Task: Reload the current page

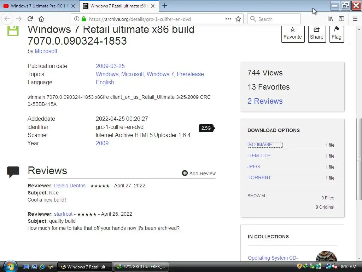Action: tap(30, 19)
